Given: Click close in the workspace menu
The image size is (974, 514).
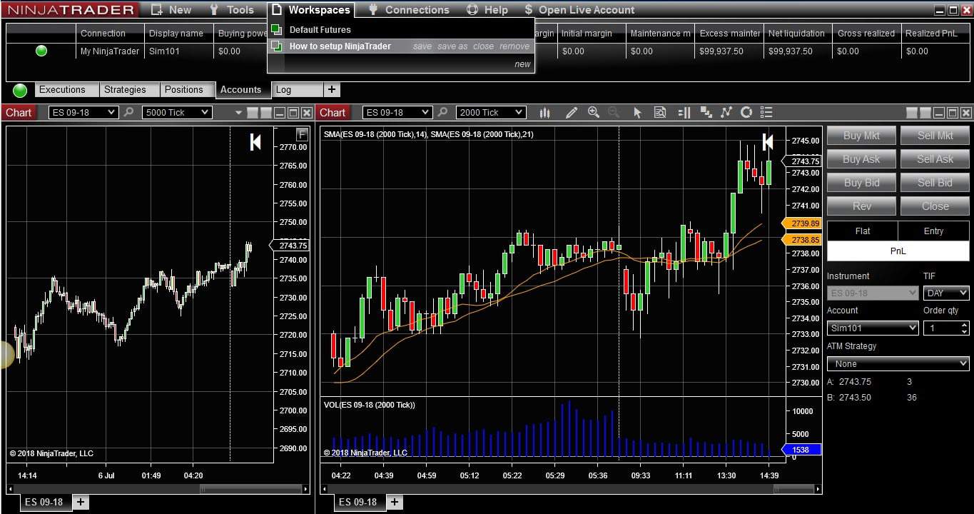Looking at the screenshot, I should [x=483, y=46].
